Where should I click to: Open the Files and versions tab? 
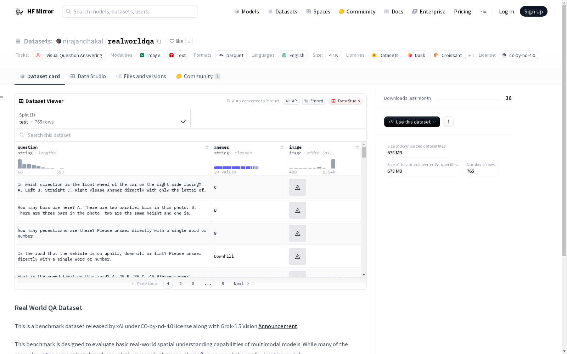click(x=141, y=76)
